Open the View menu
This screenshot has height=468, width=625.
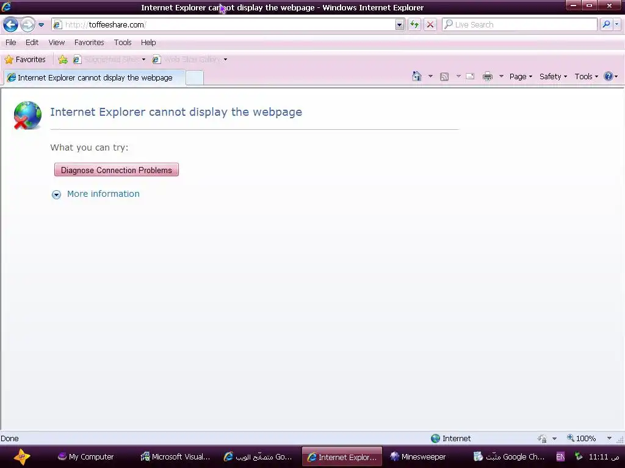pyautogui.click(x=57, y=42)
